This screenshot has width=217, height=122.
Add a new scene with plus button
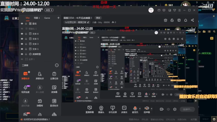(58, 18)
